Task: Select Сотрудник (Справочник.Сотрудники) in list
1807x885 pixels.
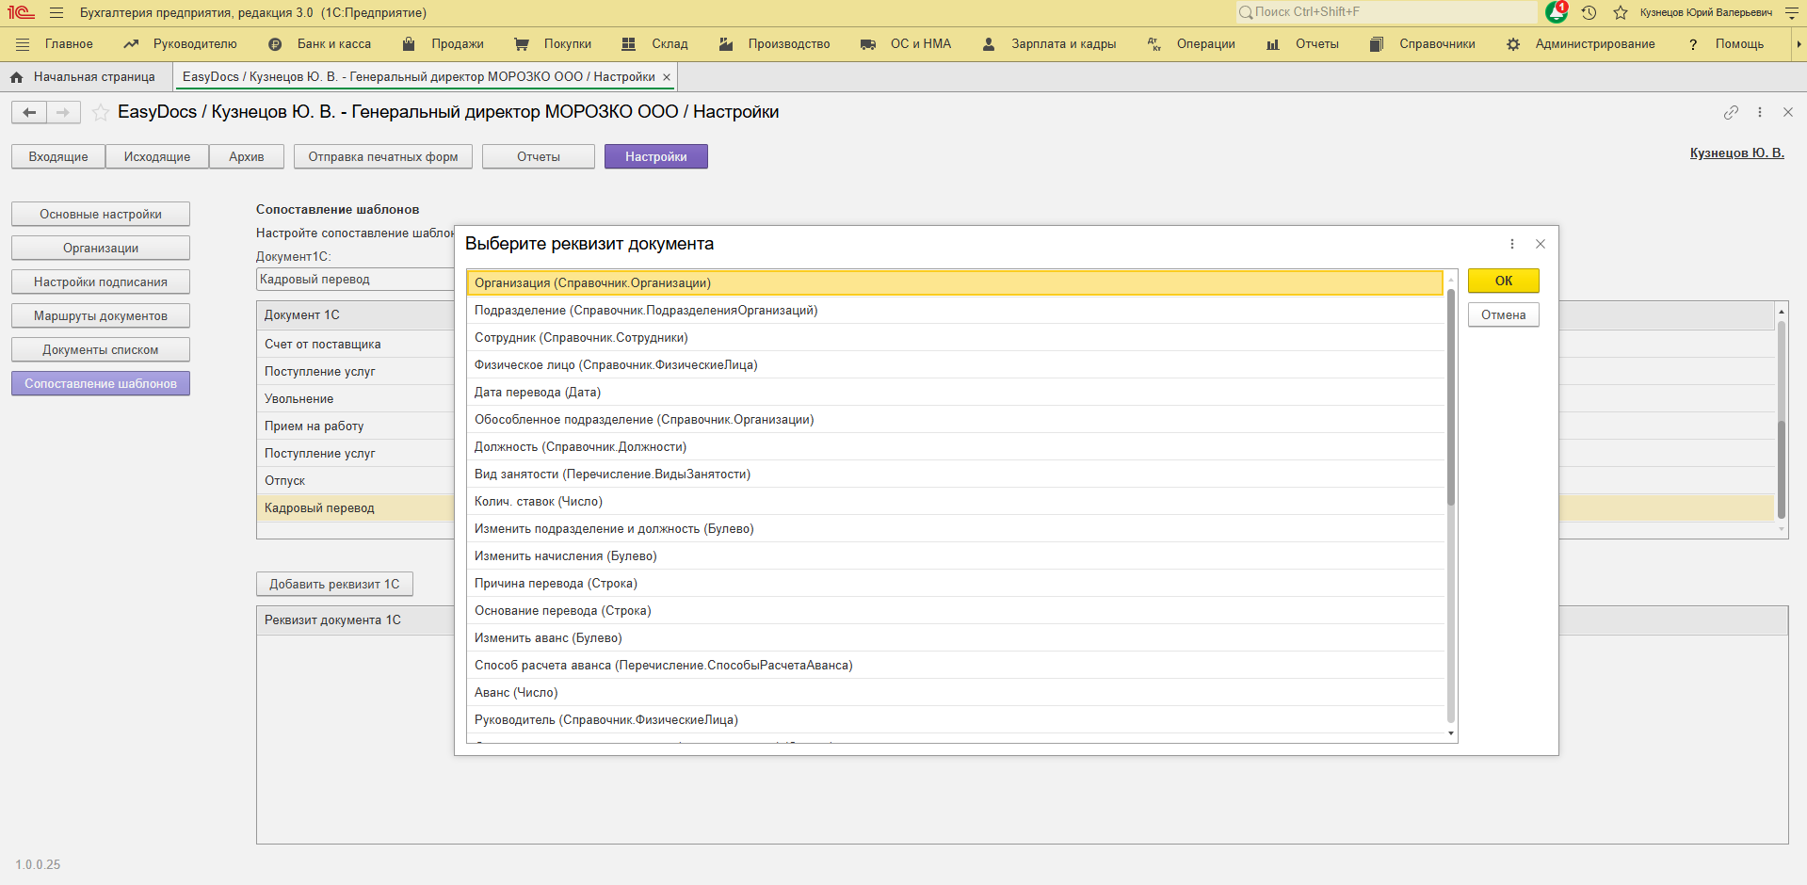Action: point(581,338)
